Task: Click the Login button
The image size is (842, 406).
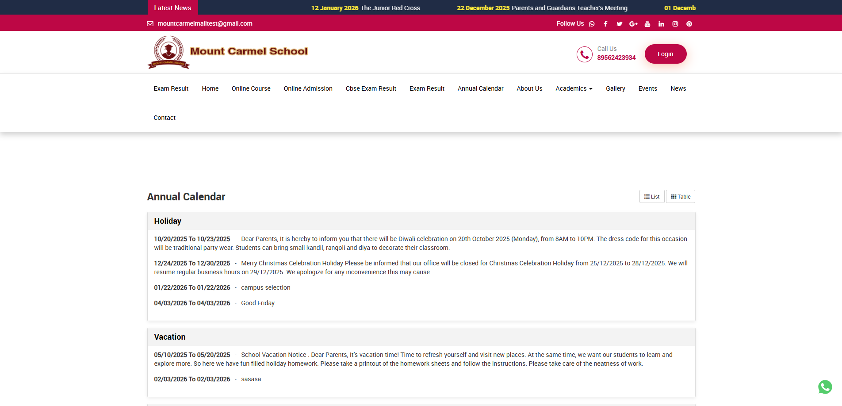Action: click(665, 54)
